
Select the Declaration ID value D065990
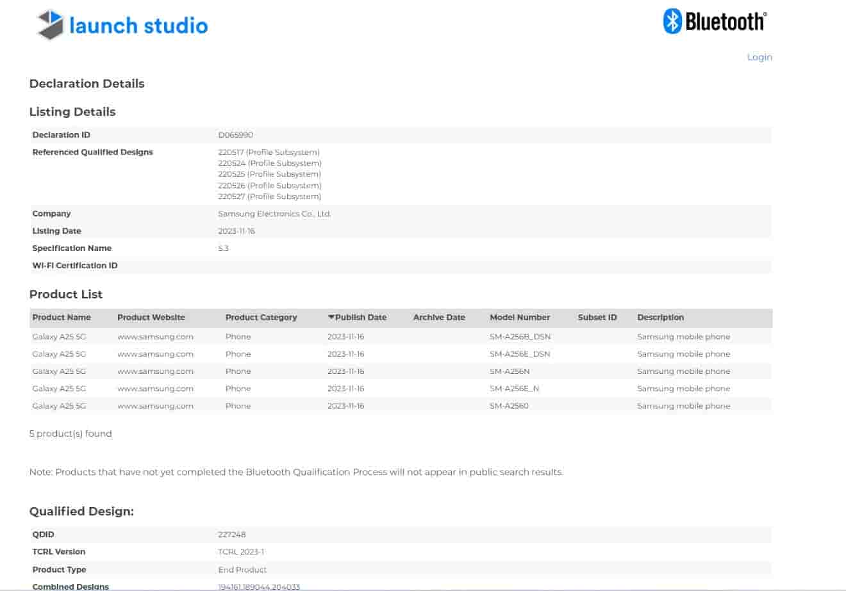pyautogui.click(x=235, y=135)
